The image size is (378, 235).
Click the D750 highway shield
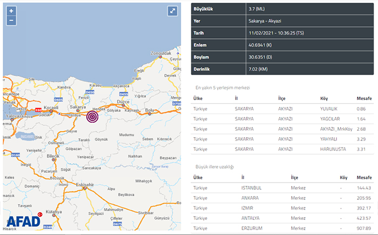point(177,103)
